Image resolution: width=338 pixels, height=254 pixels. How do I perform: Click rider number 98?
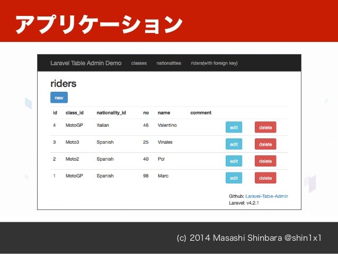[x=146, y=176]
